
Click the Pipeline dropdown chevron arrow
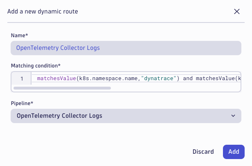(233, 116)
